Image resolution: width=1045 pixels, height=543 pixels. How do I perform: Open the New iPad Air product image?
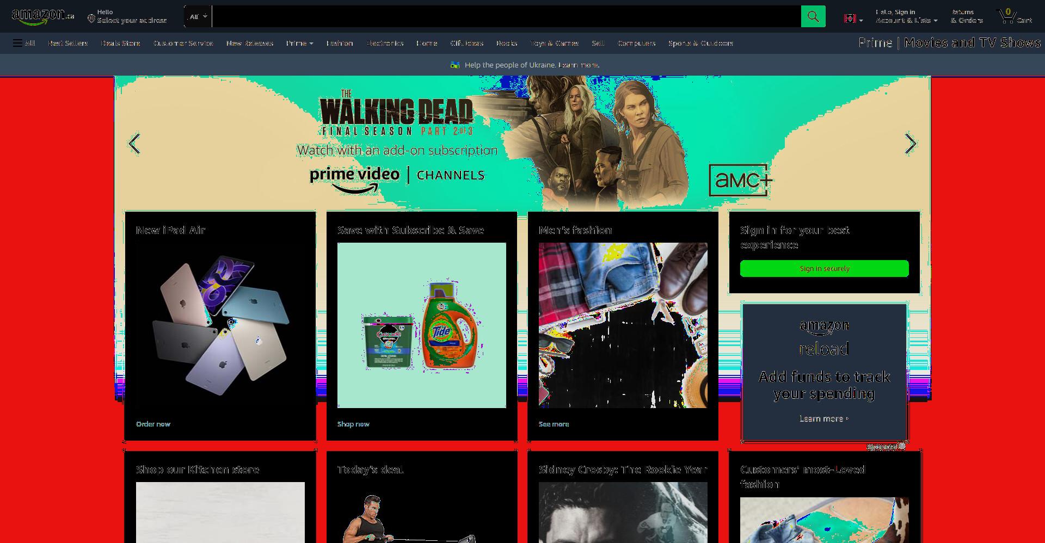click(x=220, y=325)
